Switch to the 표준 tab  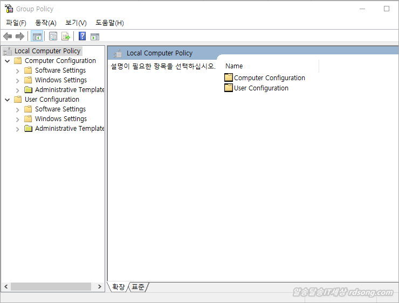click(138, 287)
